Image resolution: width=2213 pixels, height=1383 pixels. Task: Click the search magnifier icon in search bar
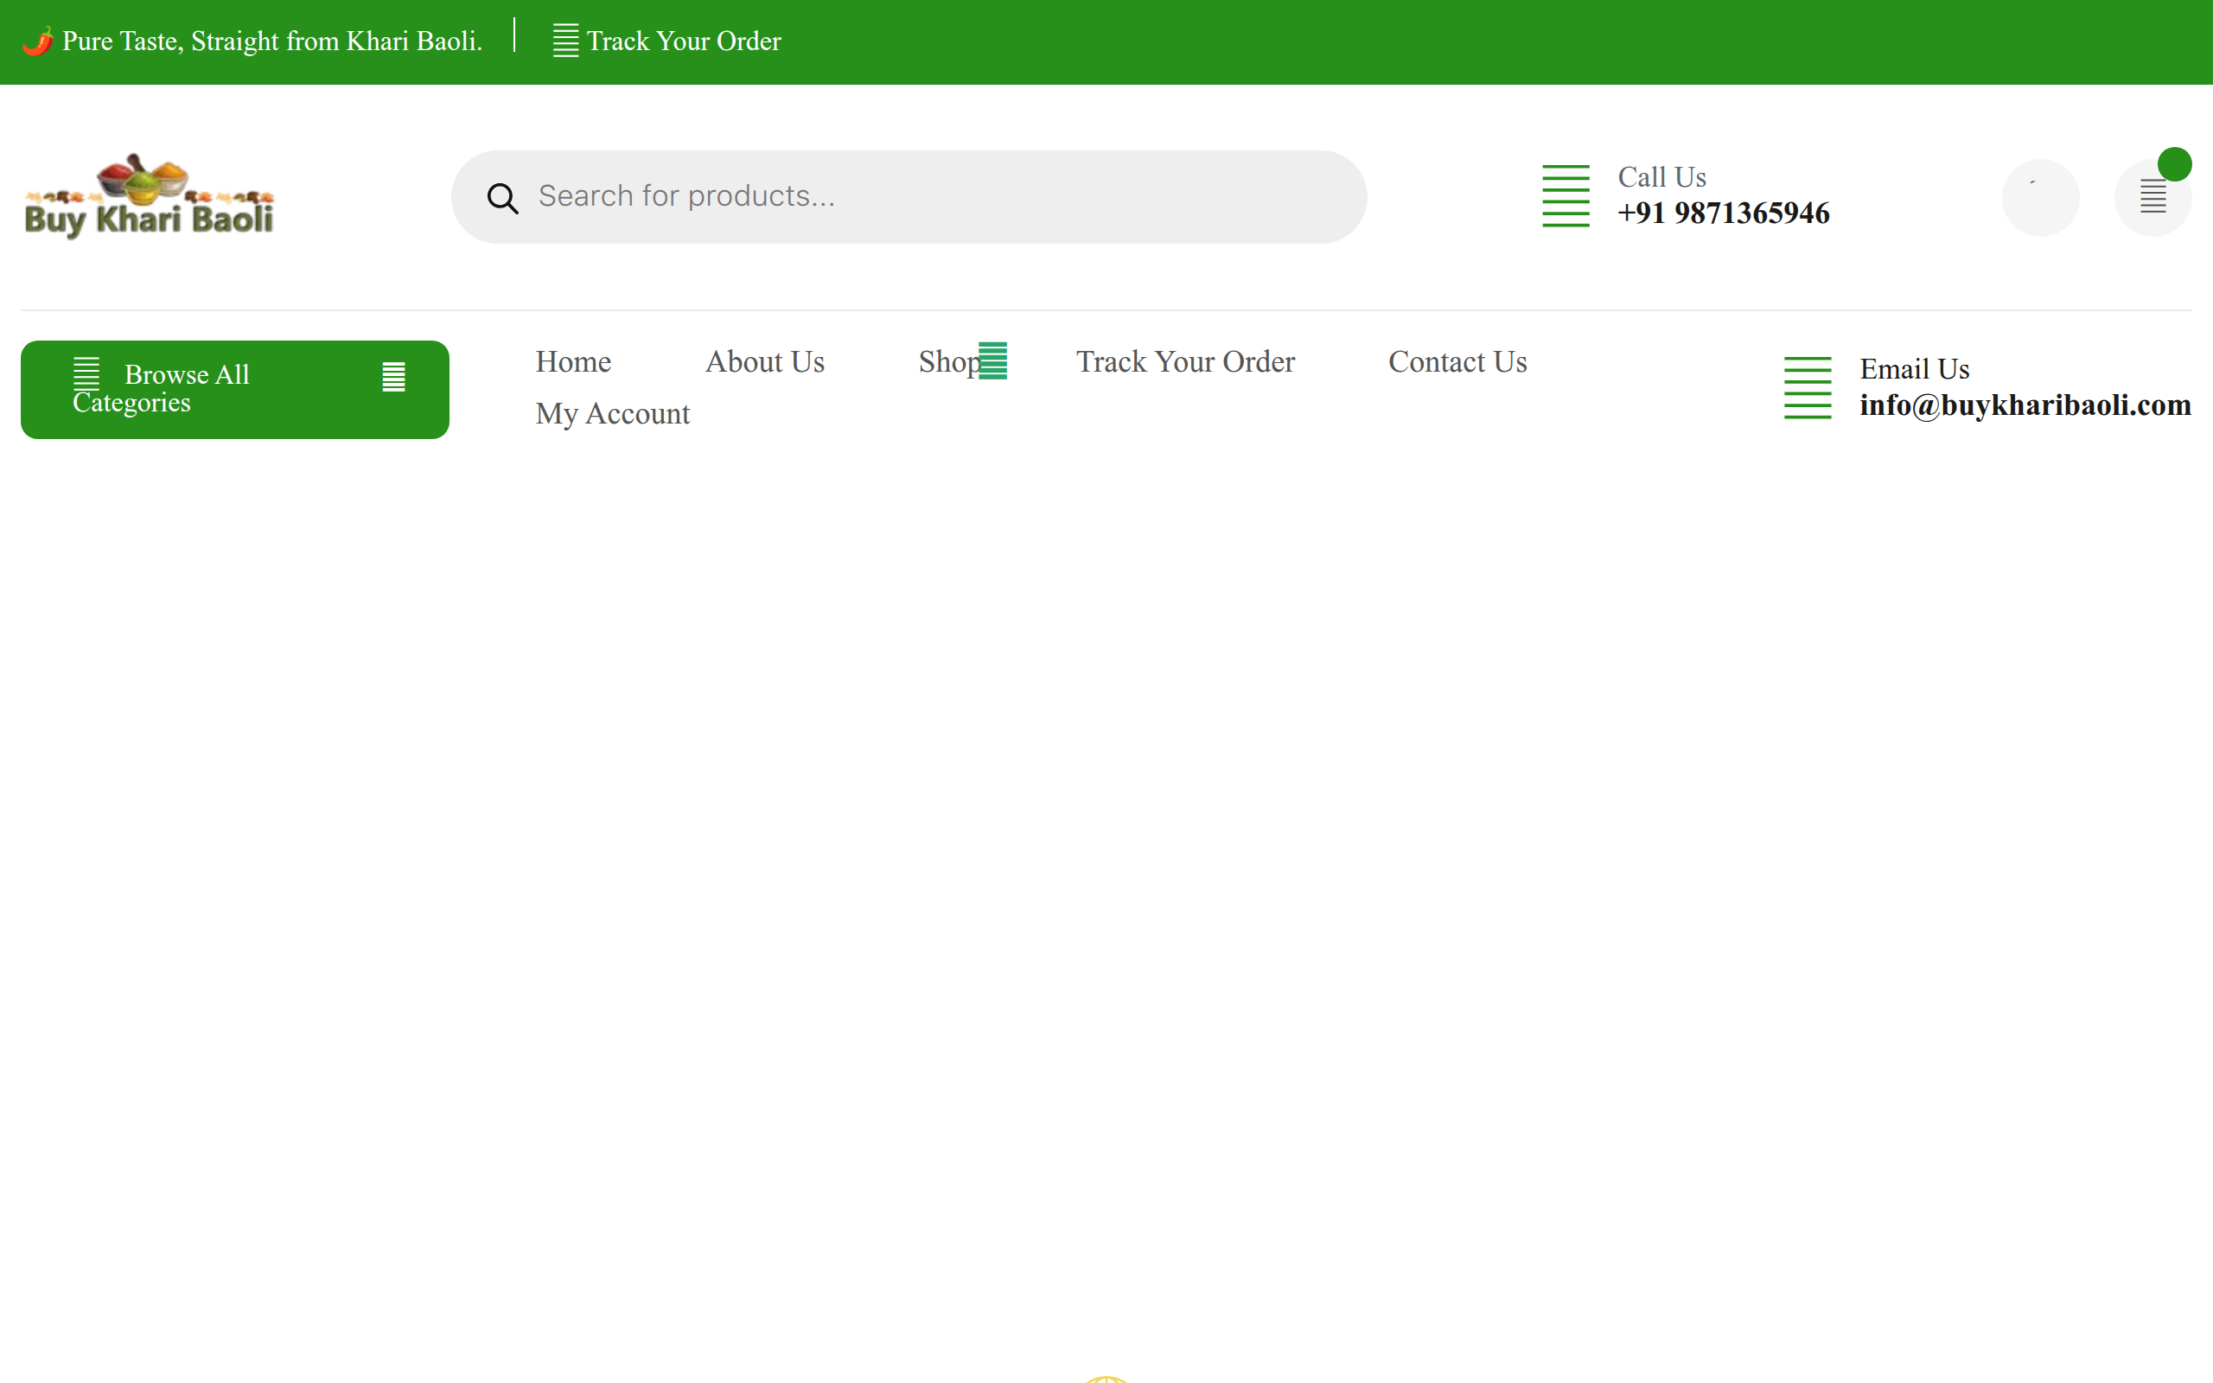tap(502, 197)
